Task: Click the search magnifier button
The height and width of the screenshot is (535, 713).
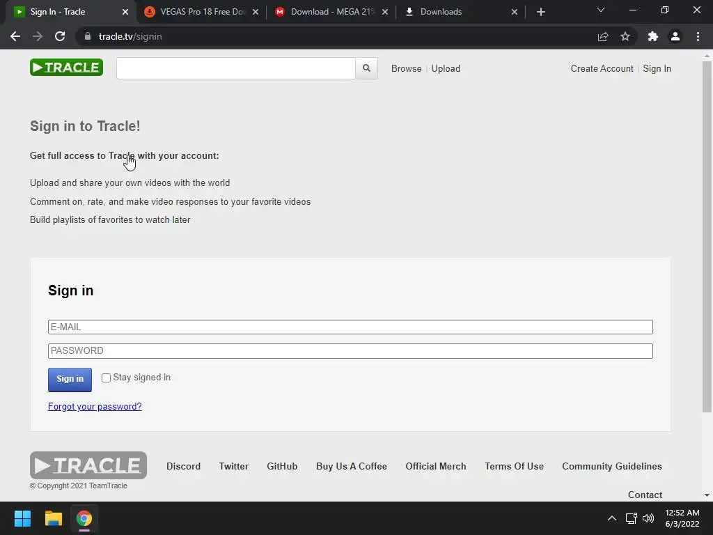Action: 366,68
